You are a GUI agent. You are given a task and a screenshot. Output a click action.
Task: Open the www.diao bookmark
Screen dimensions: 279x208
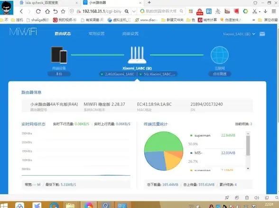(x=146, y=20)
